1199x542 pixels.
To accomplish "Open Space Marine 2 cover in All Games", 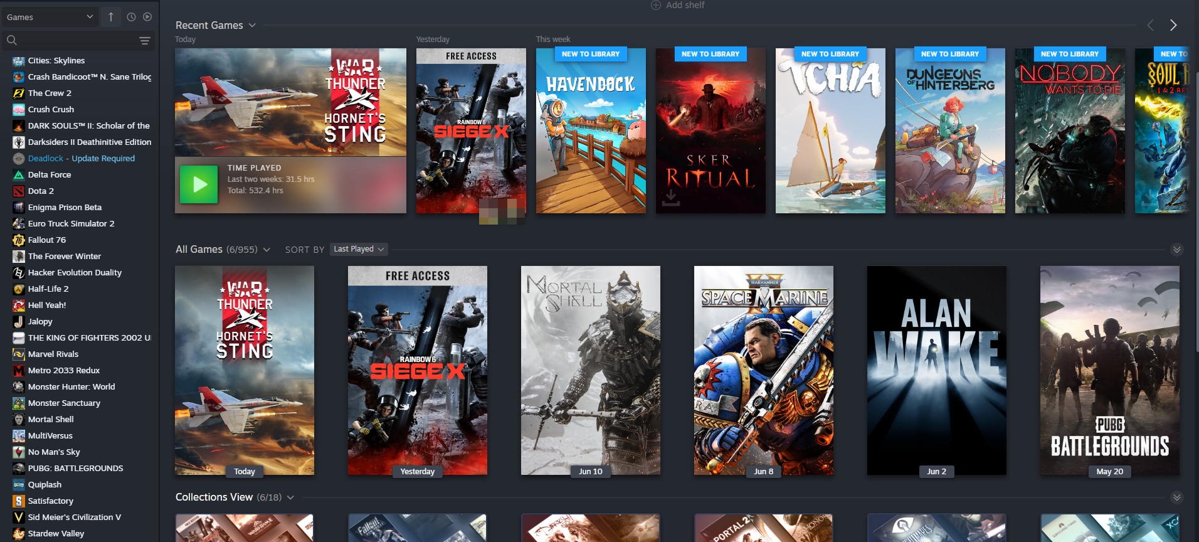I will click(764, 370).
